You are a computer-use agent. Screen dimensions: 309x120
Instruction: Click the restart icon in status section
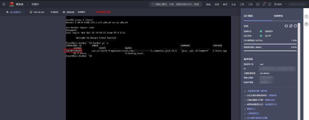pos(291,26)
